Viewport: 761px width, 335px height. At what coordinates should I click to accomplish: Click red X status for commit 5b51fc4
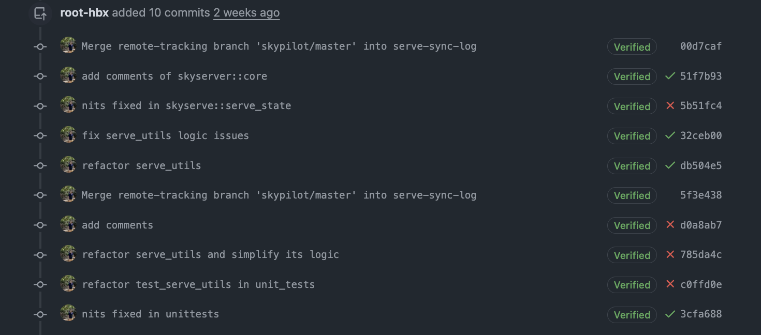[670, 106]
